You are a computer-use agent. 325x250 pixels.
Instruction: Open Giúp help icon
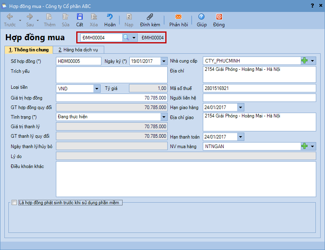click(x=202, y=17)
